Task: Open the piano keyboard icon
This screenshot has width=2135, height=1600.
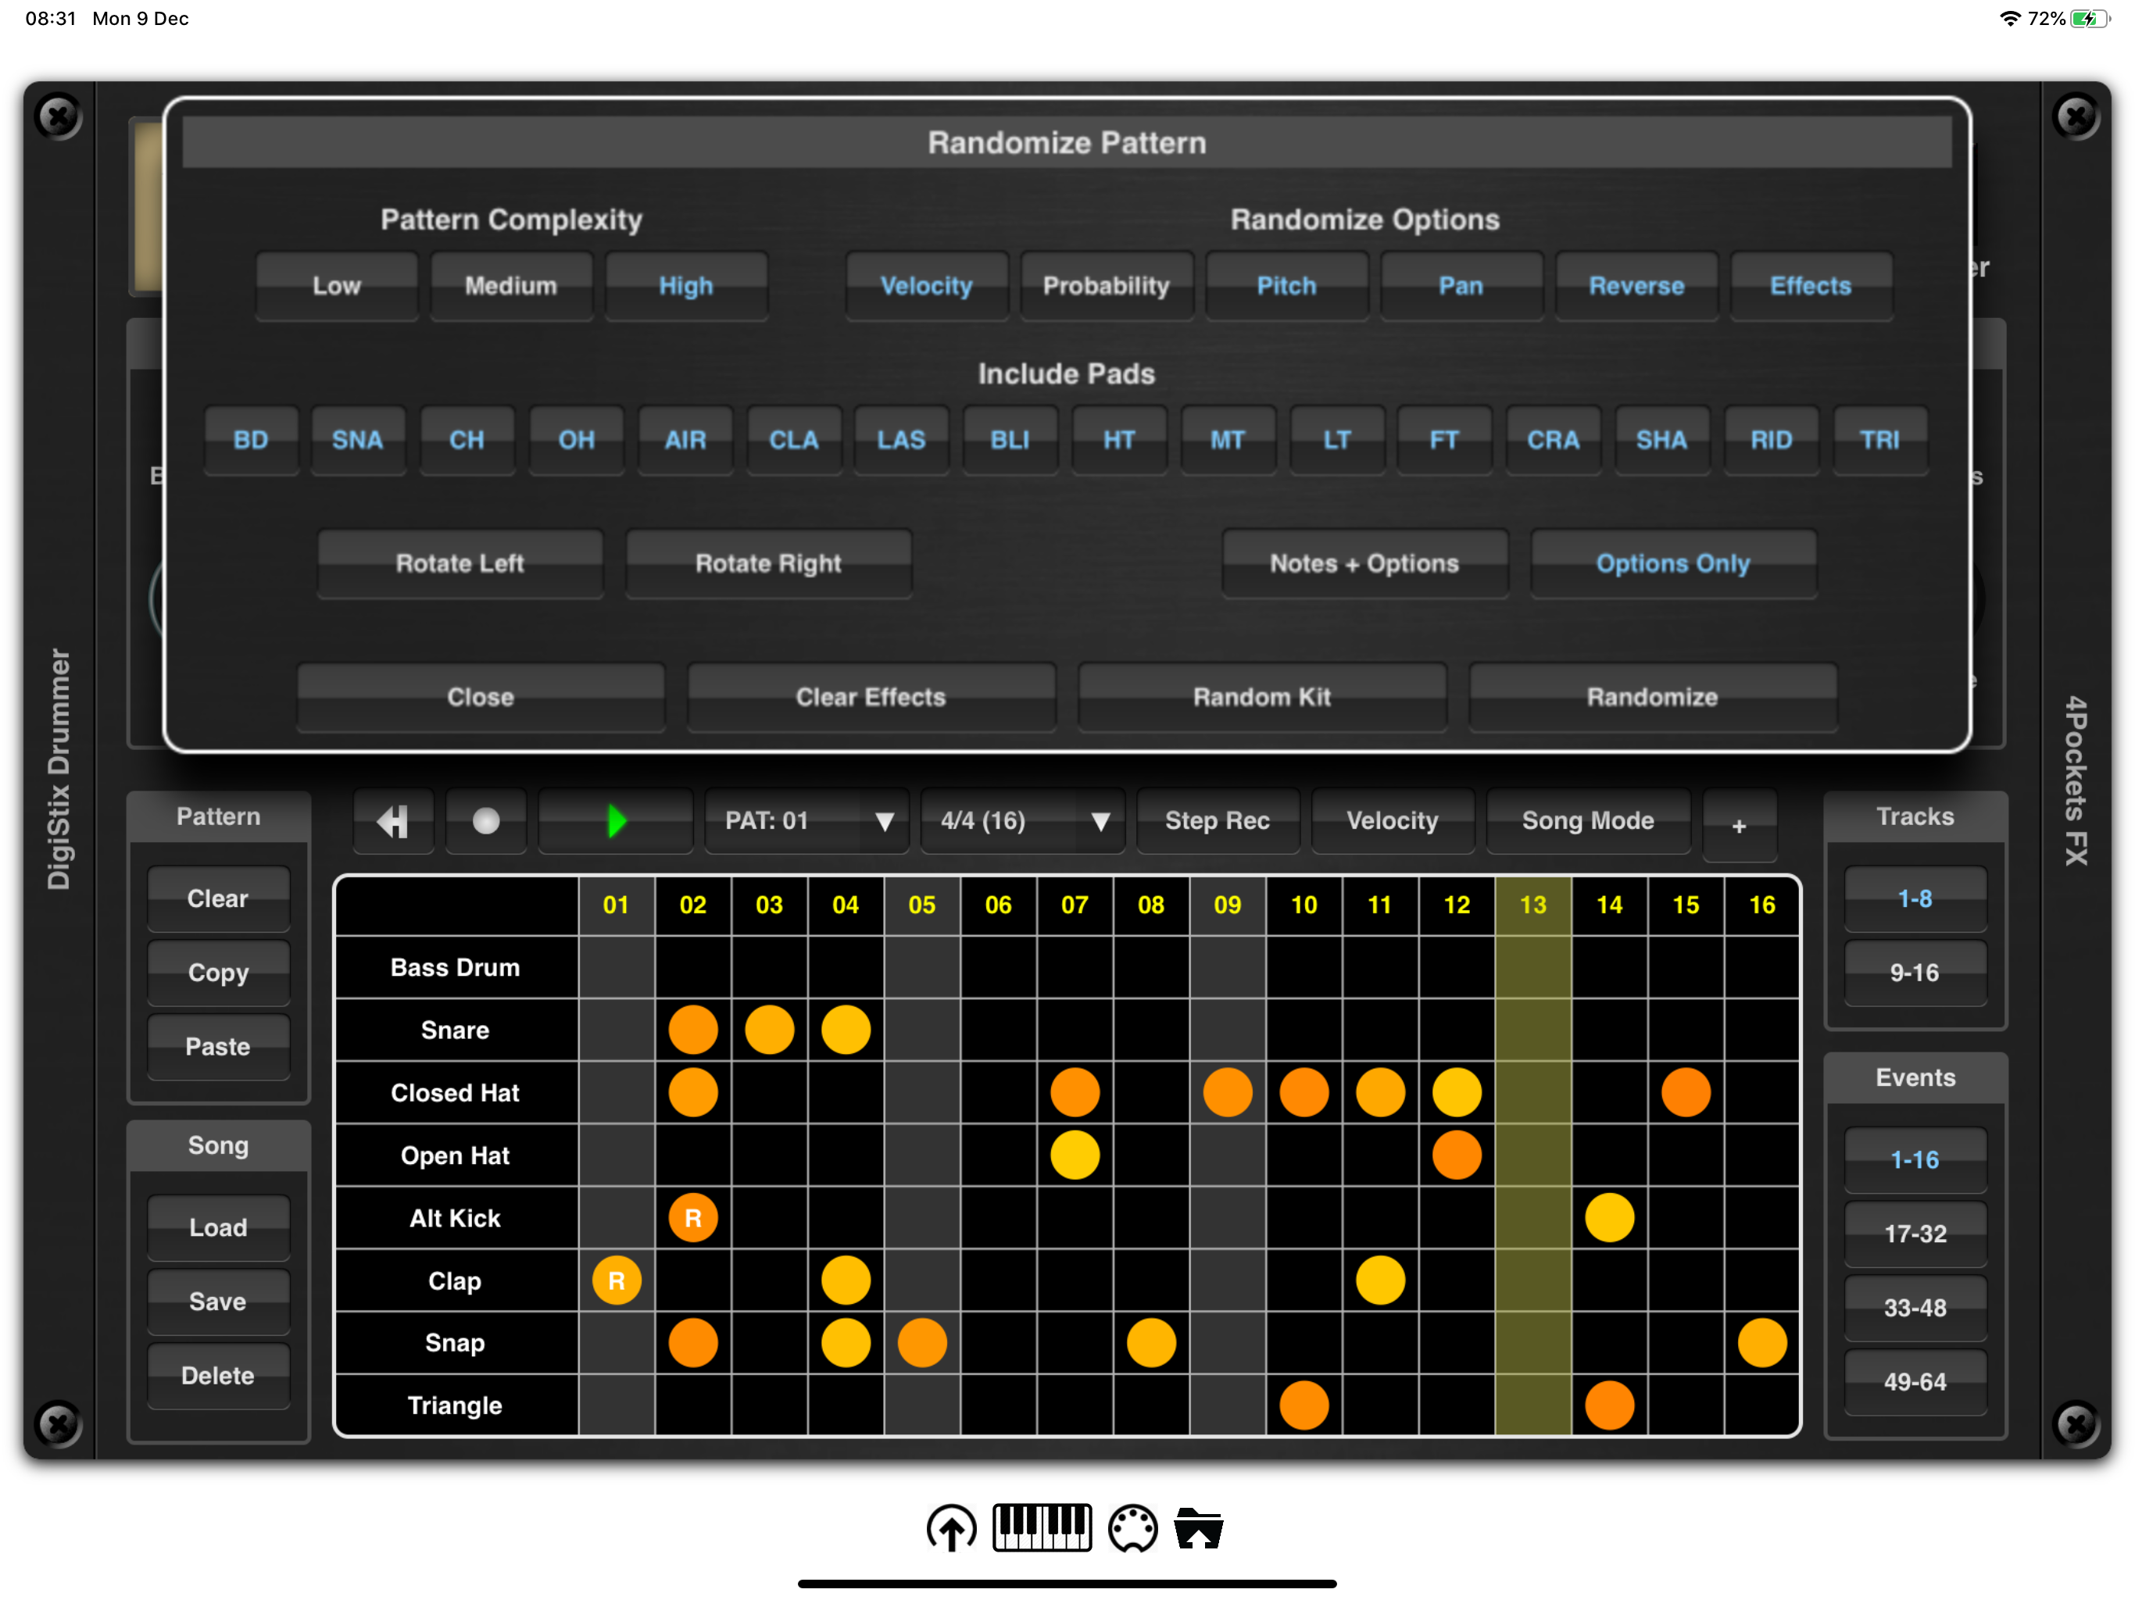Action: click(x=1042, y=1527)
